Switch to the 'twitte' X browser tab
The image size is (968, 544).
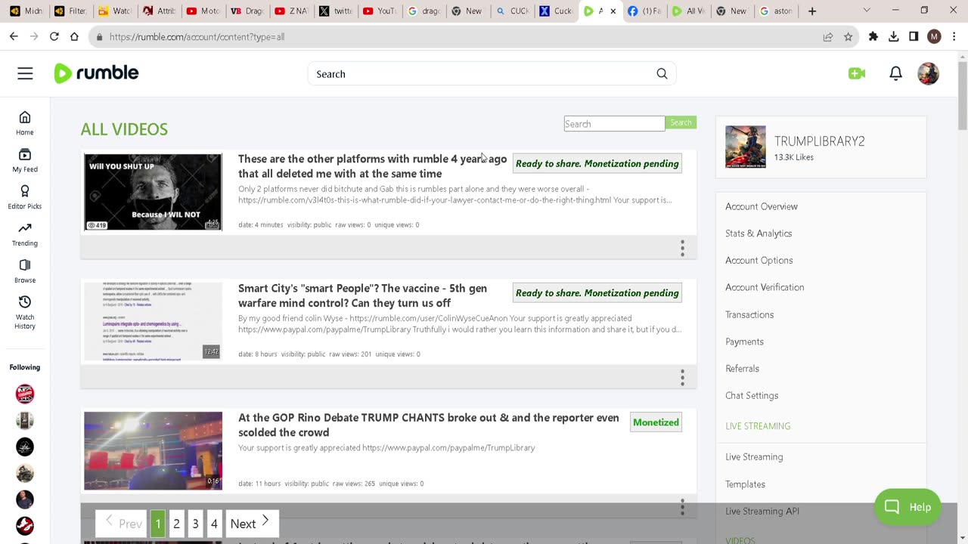[336, 11]
